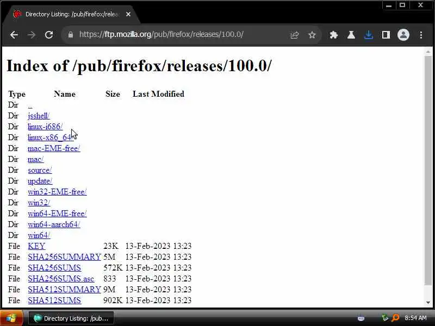Screen dimensions: 435x326
Task: Click the '5M' size of SHA256SUMMARY
Action: point(109,257)
